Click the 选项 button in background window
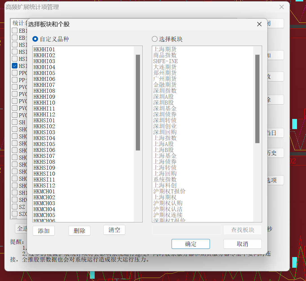This screenshot has height=281, width=306. pyautogui.click(x=275, y=180)
